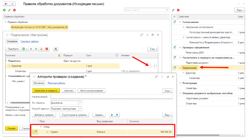Open dropdown arrow beside green add button
Image resolution: width=248 pixels, height=139 pixels.
27,49
